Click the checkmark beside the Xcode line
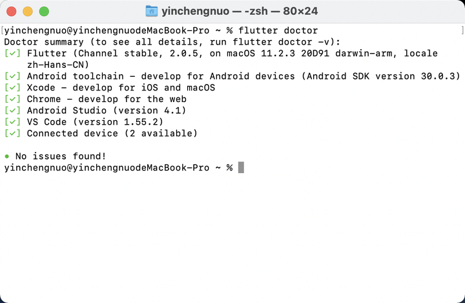465x303 pixels. pyautogui.click(x=12, y=88)
